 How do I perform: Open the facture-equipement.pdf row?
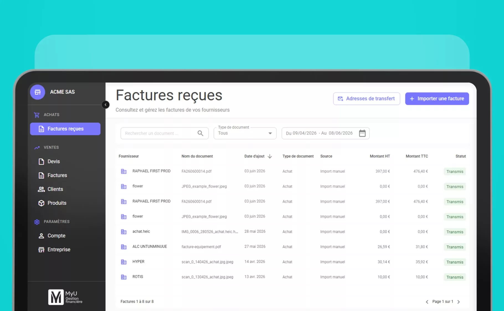coord(292,247)
